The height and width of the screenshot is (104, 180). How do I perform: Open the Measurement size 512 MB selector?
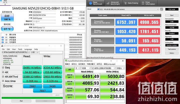coord(172,27)
